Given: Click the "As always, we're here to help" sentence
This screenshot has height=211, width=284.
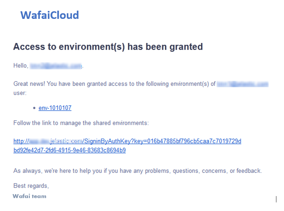Looking at the screenshot, I should [138, 171].
